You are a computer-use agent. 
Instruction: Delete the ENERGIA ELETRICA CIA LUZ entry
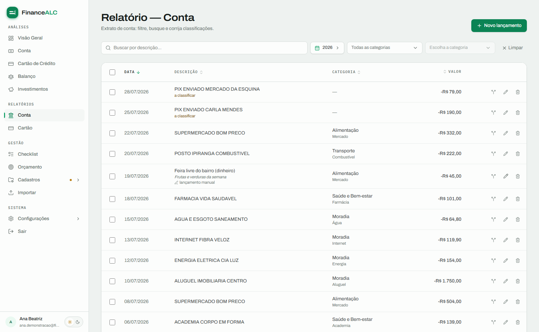point(518,261)
